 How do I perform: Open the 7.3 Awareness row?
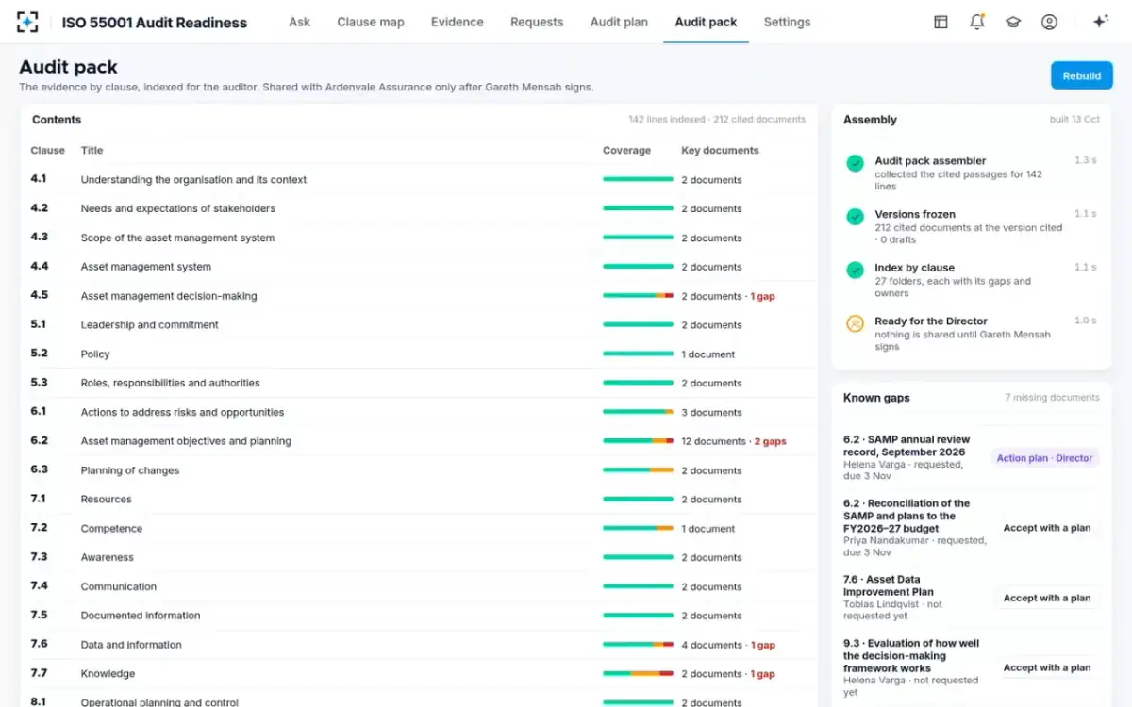(419, 557)
